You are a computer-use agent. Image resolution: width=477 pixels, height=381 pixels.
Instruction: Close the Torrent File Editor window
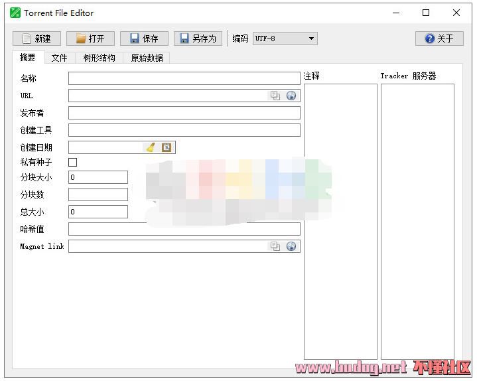(x=456, y=13)
